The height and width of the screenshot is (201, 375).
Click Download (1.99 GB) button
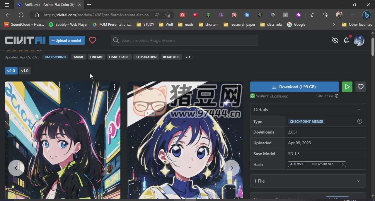(x=294, y=87)
